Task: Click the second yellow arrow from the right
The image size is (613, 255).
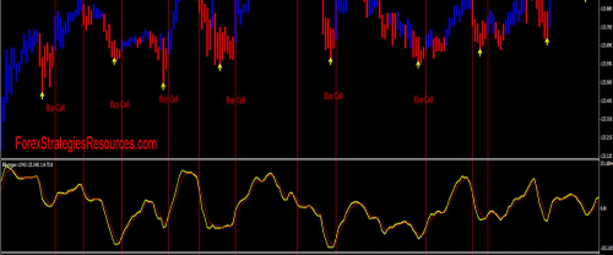Action: (480, 52)
